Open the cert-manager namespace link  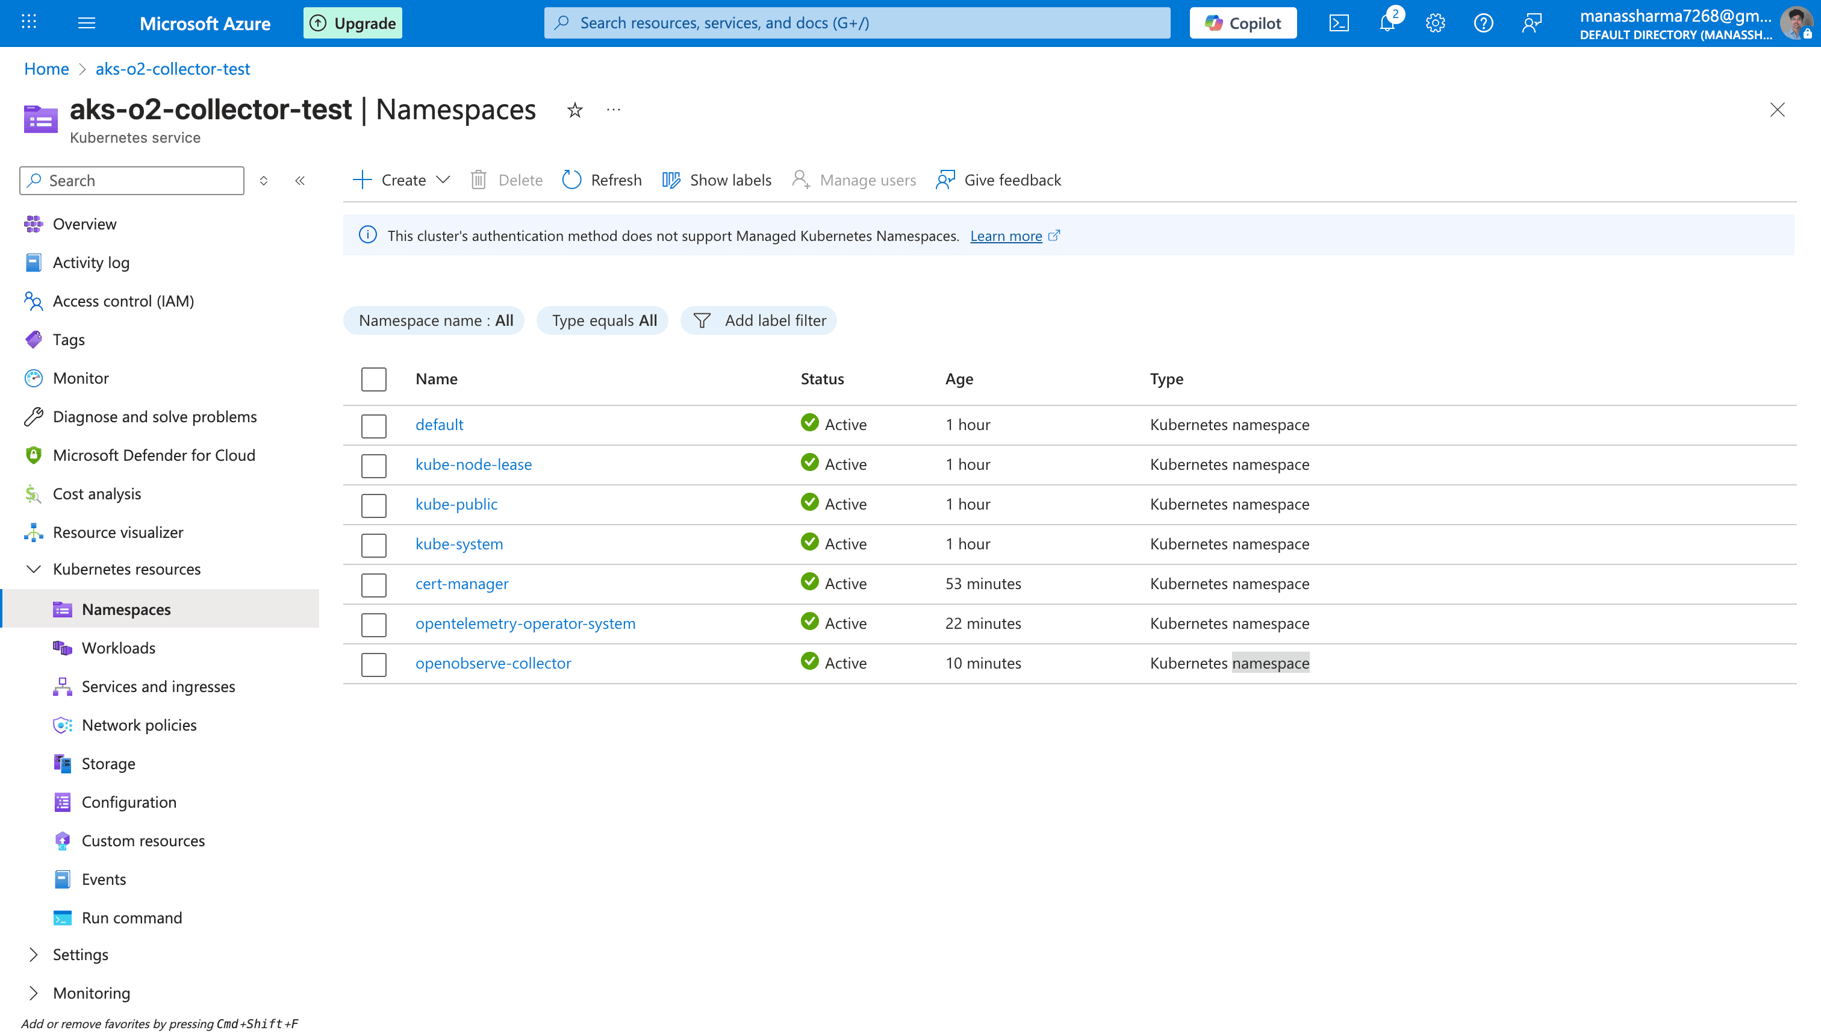coord(462,584)
